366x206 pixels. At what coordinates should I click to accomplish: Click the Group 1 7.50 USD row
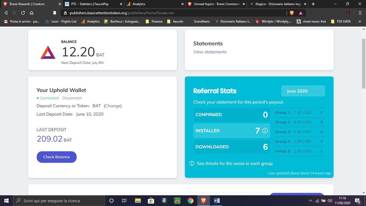299,112
